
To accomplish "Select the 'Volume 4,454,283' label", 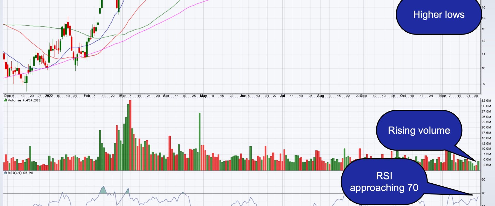I will (24, 100).
